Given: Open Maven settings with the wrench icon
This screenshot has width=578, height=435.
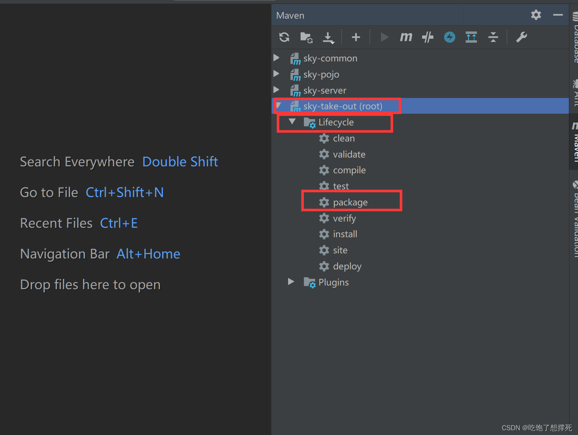Looking at the screenshot, I should pyautogui.click(x=521, y=37).
